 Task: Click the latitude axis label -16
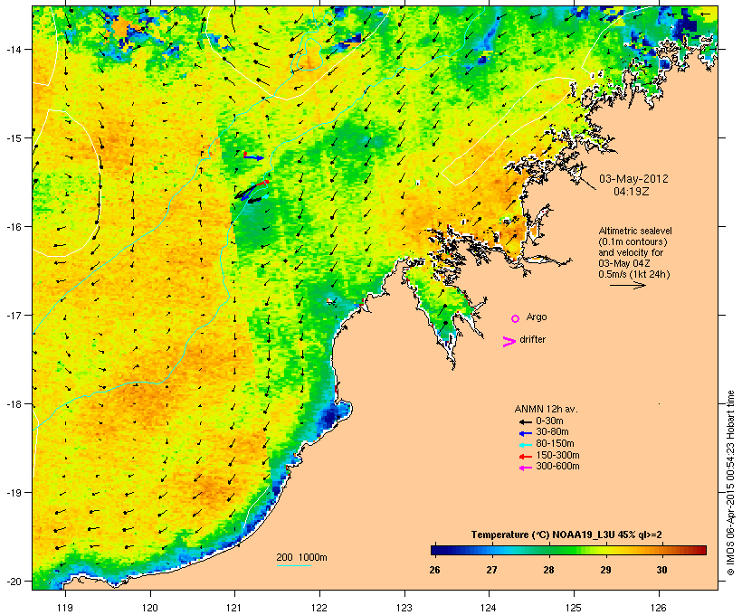point(12,227)
